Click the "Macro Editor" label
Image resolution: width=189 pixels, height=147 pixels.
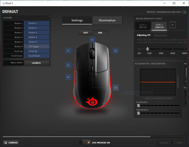tap(17, 63)
